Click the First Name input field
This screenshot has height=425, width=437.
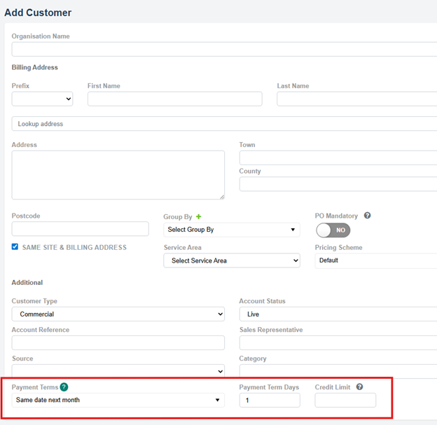pyautogui.click(x=174, y=99)
